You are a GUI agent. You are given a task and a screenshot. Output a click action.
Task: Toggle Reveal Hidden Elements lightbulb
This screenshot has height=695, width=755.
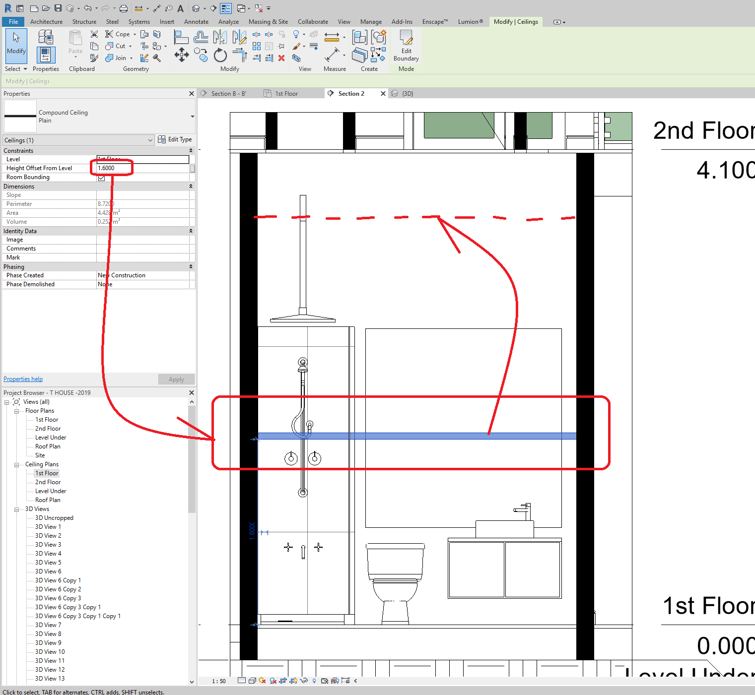[x=314, y=681]
